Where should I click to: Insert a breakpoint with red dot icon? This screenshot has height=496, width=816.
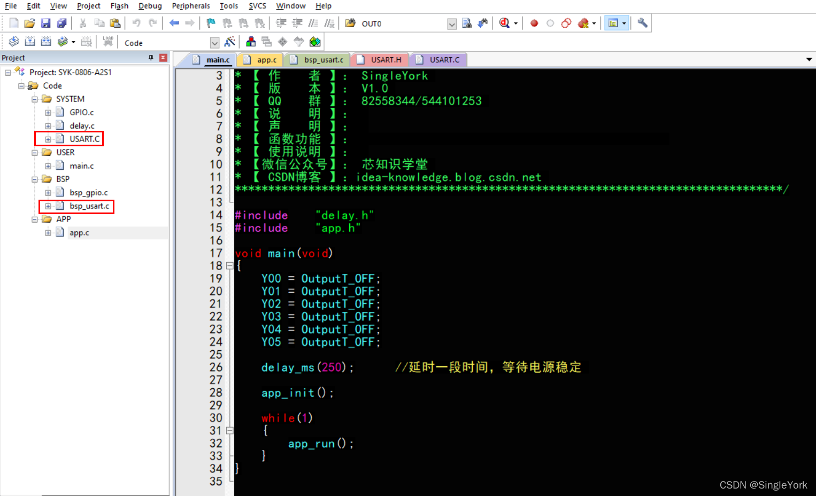534,23
